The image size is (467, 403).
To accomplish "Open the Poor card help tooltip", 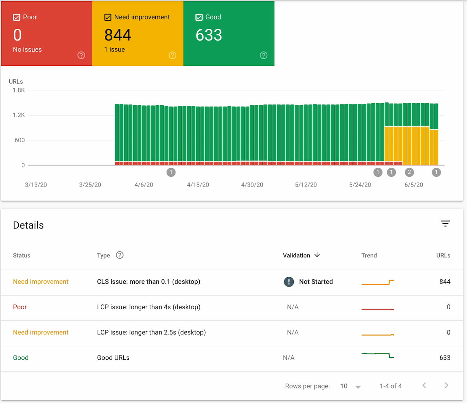I will pos(81,55).
